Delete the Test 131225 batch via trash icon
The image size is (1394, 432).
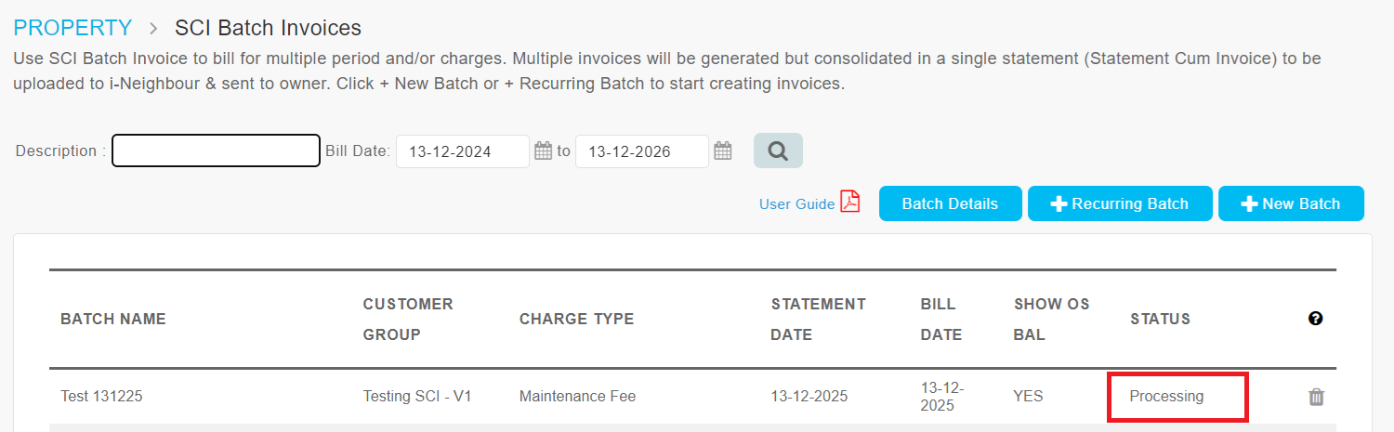click(1316, 397)
